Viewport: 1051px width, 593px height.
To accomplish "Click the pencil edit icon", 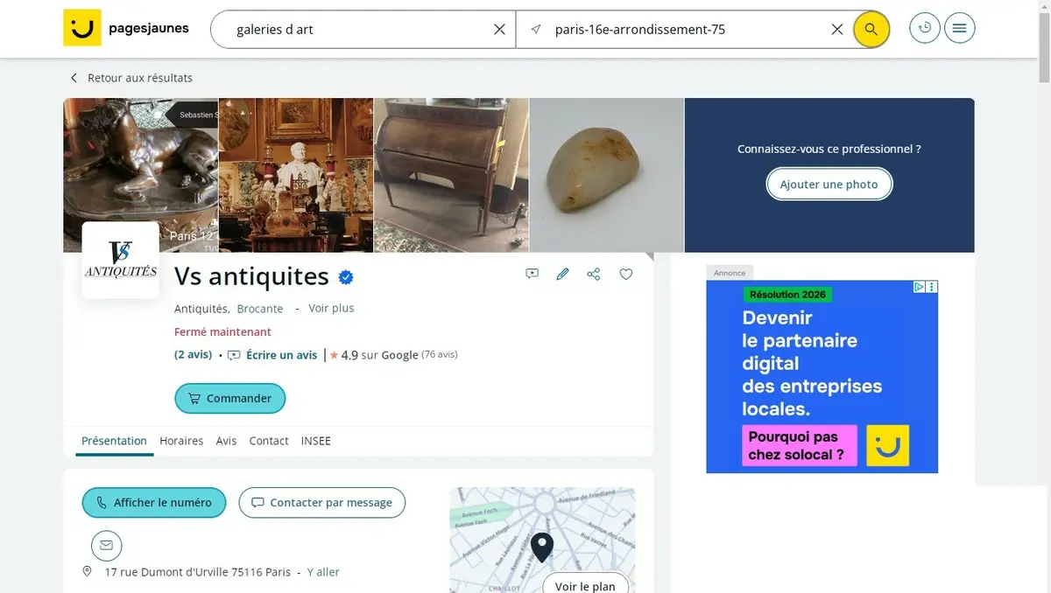I will pos(562,274).
